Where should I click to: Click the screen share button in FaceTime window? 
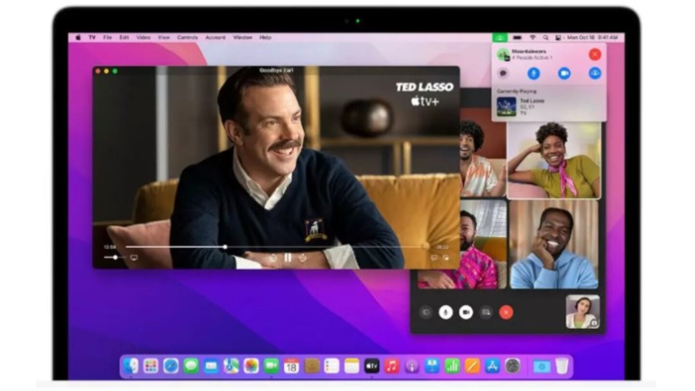pyautogui.click(x=486, y=312)
